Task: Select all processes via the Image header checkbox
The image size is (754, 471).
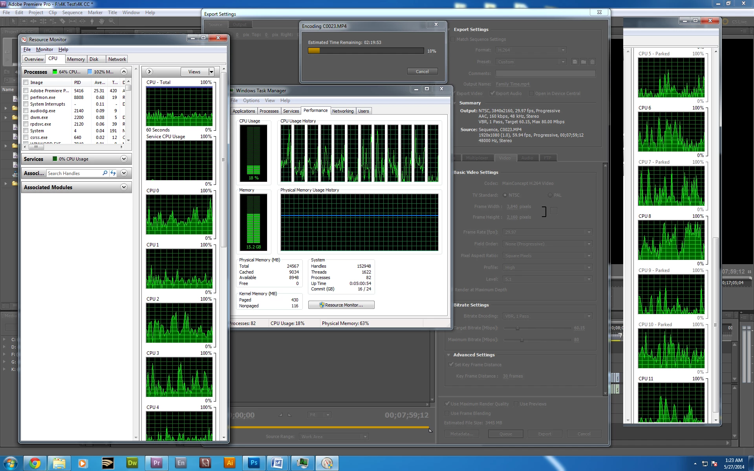Action: [x=26, y=82]
